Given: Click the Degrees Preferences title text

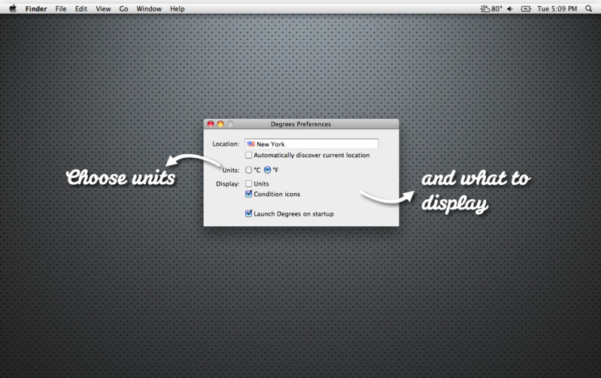Looking at the screenshot, I should [301, 124].
